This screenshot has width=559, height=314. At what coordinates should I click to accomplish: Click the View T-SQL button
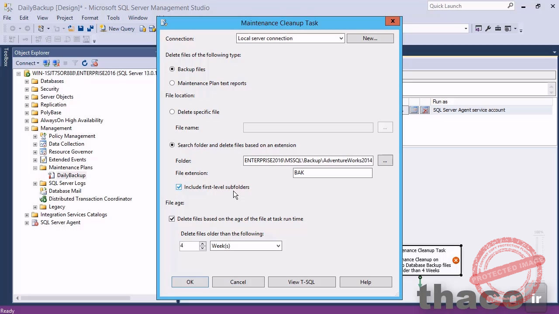click(x=301, y=282)
